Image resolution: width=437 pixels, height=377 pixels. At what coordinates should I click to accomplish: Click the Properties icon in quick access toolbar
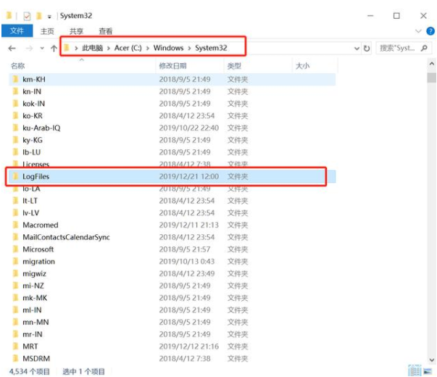point(27,15)
